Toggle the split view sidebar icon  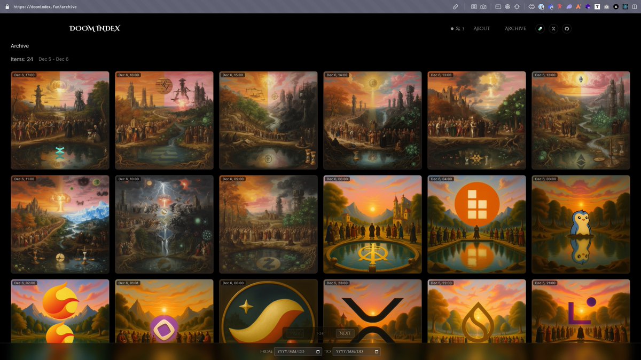click(x=634, y=7)
